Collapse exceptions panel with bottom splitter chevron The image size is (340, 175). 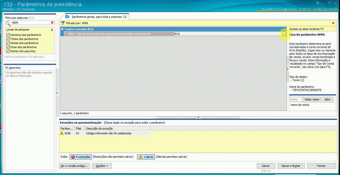[x=198, y=118]
